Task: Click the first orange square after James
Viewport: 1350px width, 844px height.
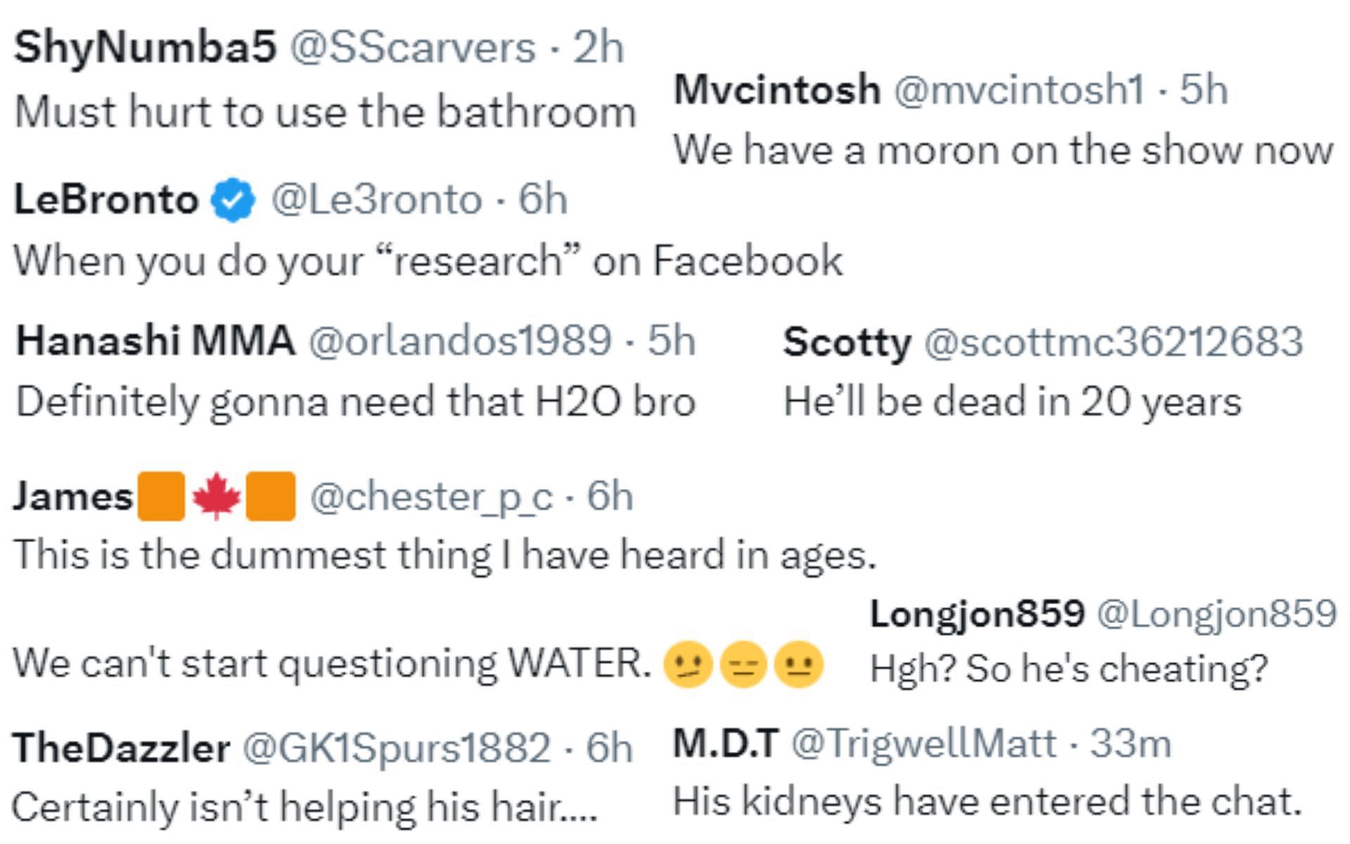Action: 161,496
